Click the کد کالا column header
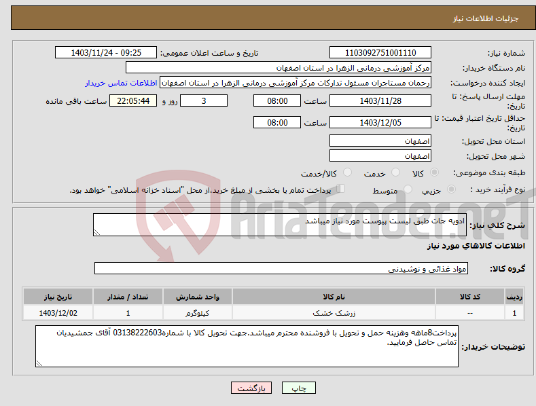 (470, 297)
